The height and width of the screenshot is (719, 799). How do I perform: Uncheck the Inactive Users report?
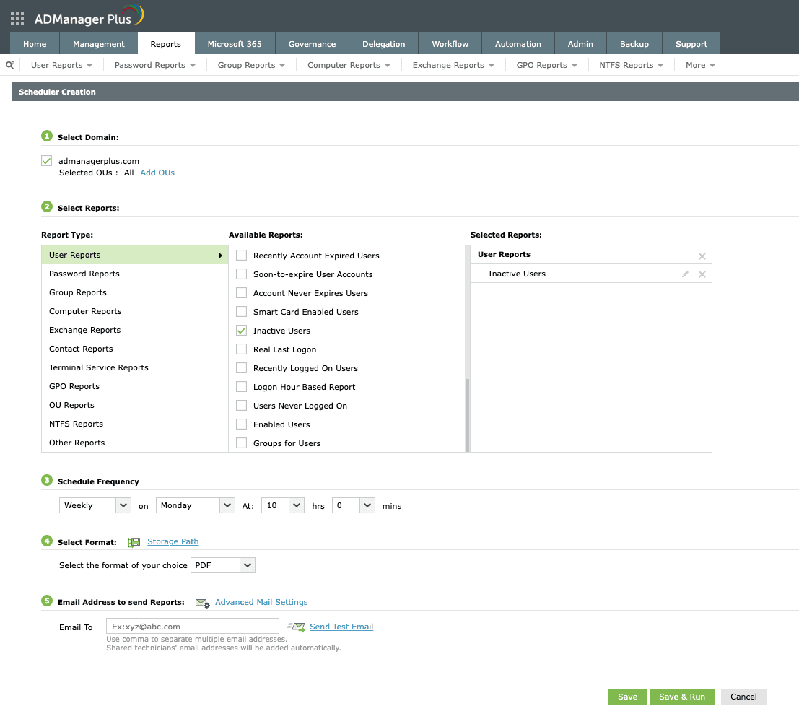tap(241, 331)
